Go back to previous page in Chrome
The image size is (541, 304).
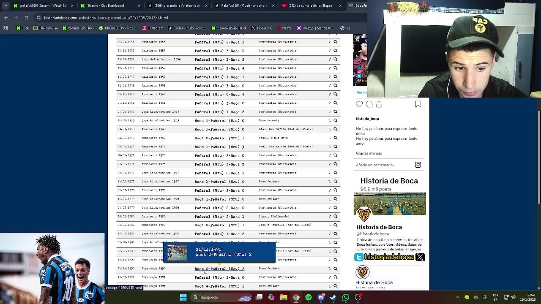(x=6, y=18)
